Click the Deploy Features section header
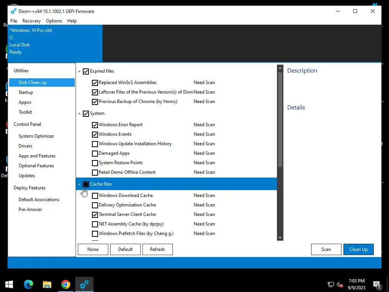 pos(30,188)
